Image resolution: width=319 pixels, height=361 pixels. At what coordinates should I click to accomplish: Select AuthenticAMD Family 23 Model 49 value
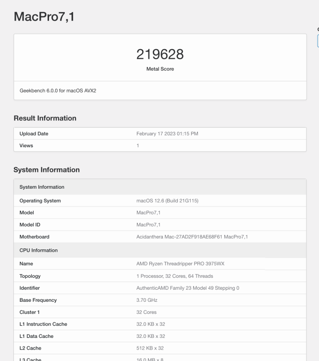[x=188, y=288]
